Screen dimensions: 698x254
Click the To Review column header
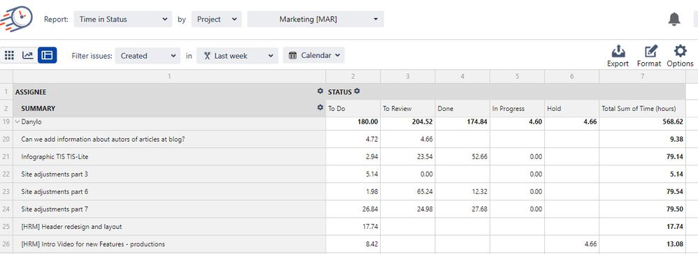pos(397,109)
